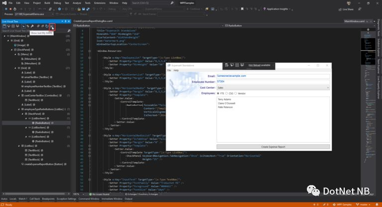The height and width of the screenshot is (207, 382).
Task: Open the Live Share icon button
Action: 340,9
